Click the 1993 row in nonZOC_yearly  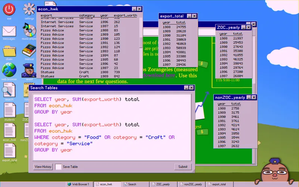(x=228, y=129)
